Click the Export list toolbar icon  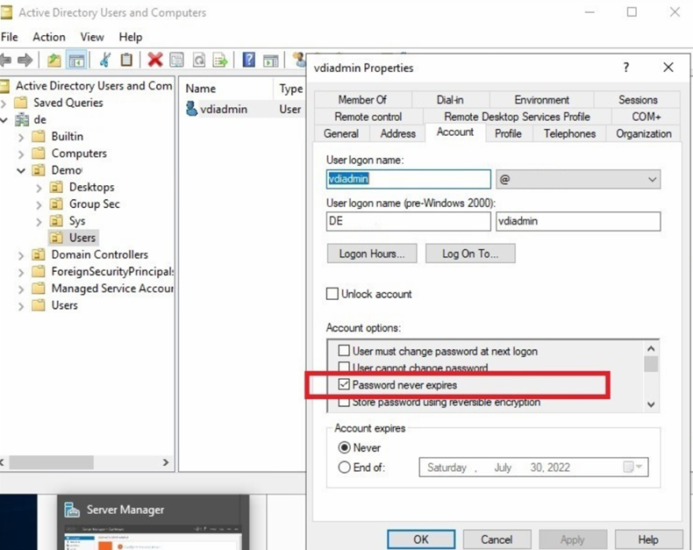(219, 60)
